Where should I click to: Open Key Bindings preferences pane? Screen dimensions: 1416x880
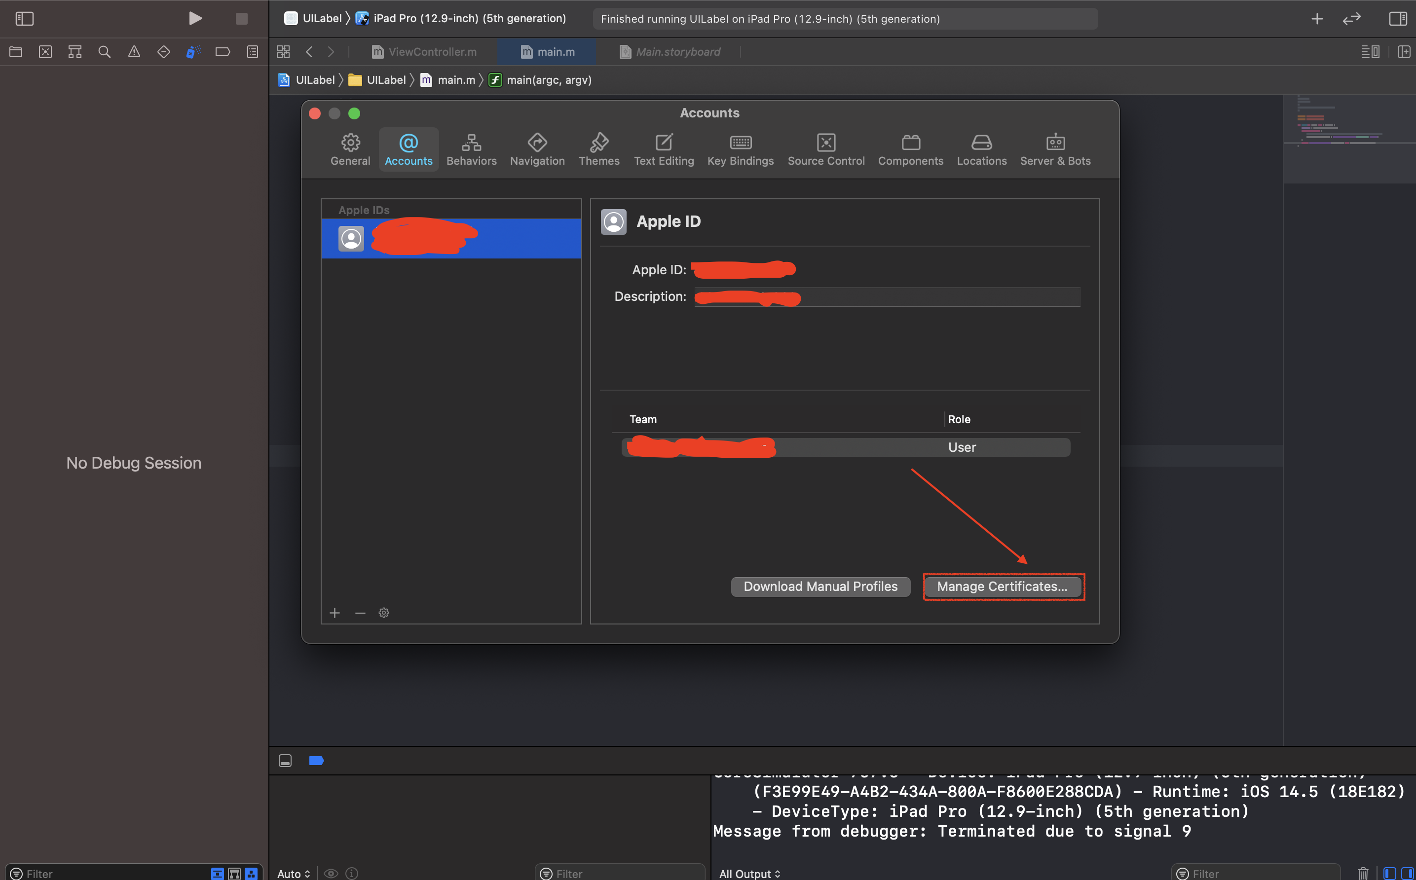[x=740, y=149]
